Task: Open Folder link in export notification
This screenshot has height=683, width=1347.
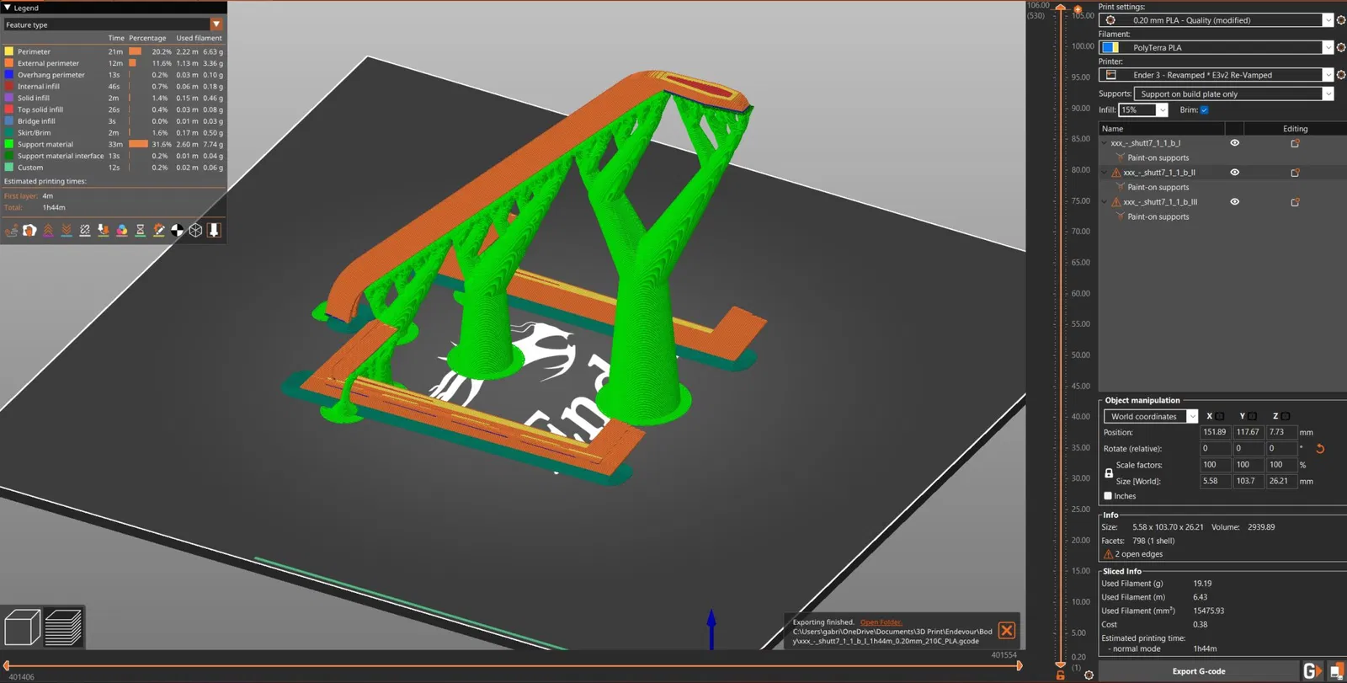Action: point(881,622)
